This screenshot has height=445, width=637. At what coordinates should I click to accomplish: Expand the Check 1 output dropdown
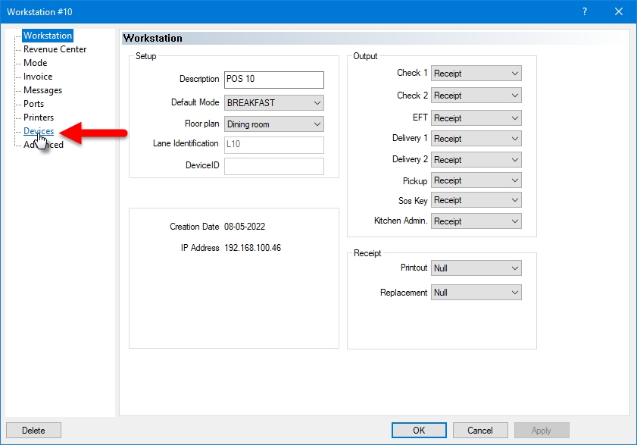476,74
